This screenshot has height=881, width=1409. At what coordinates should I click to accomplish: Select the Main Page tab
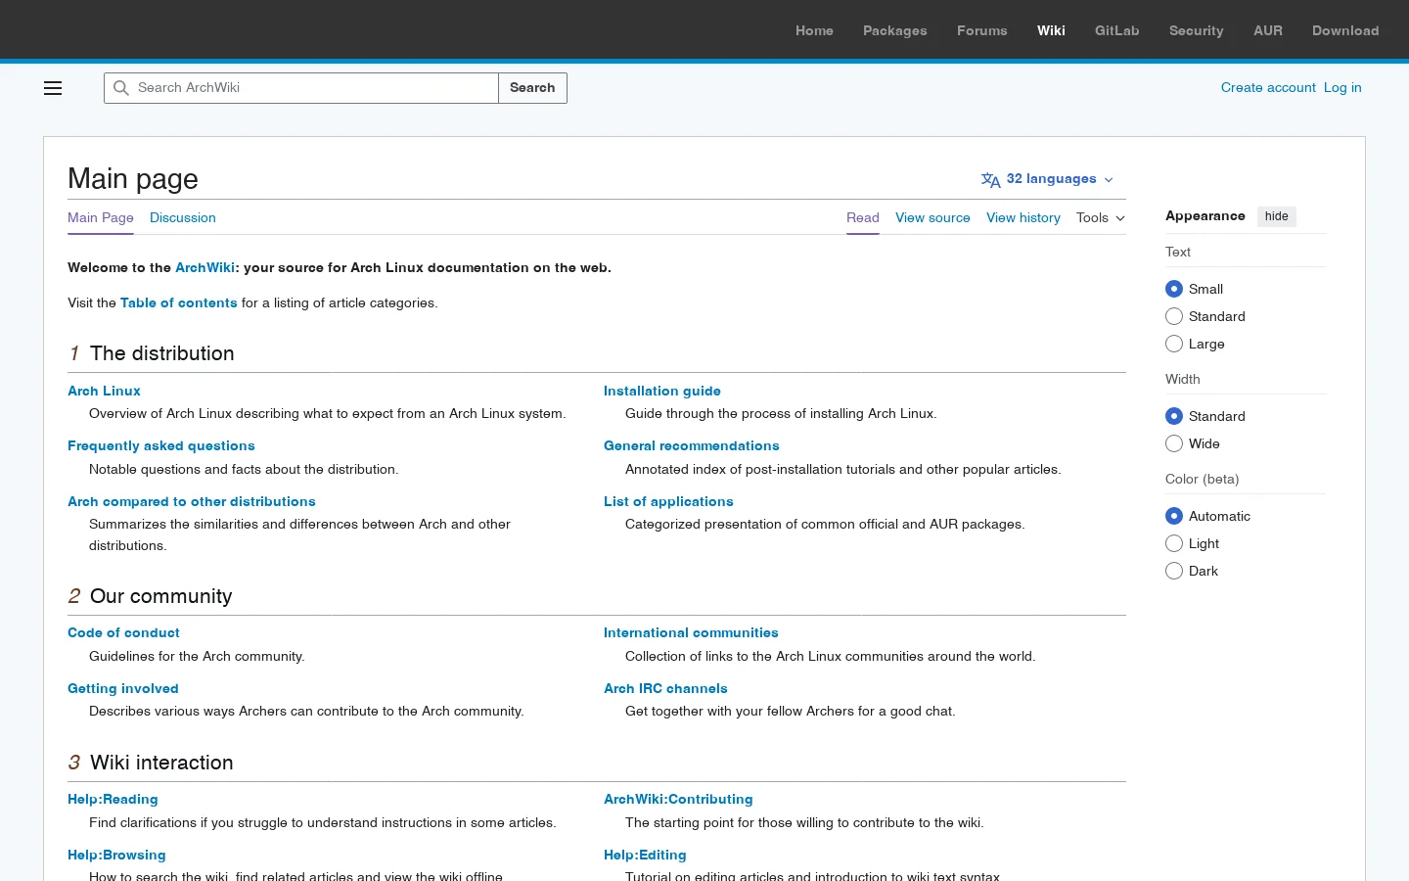point(101,218)
